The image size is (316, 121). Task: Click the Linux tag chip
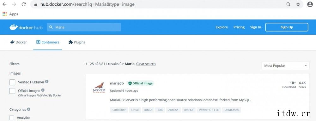135,110
